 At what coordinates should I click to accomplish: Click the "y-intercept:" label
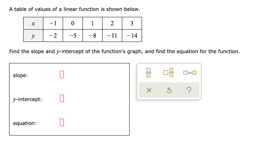28,99
